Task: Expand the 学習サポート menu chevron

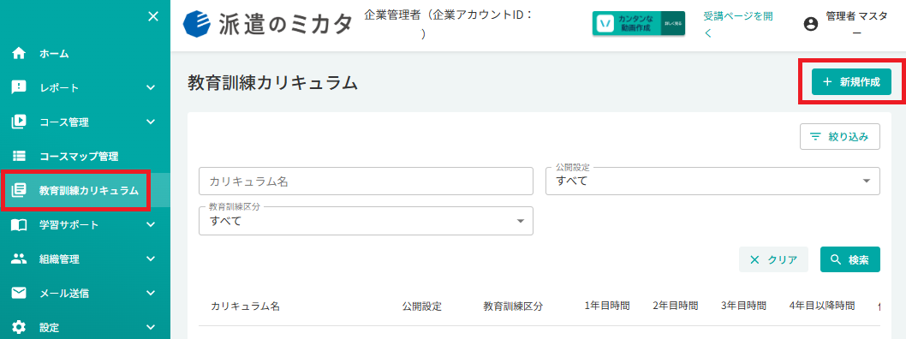Action: click(x=151, y=224)
